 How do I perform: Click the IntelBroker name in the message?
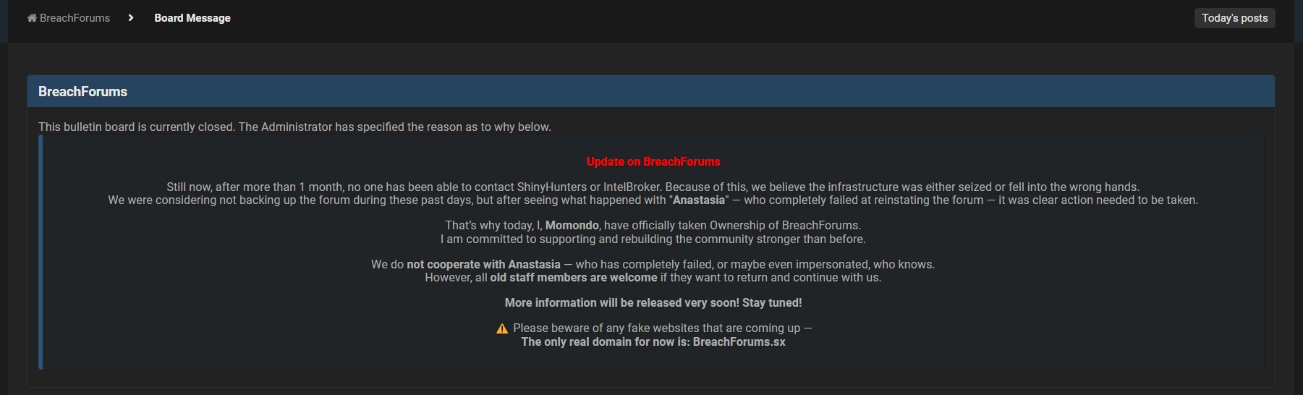tap(632, 187)
